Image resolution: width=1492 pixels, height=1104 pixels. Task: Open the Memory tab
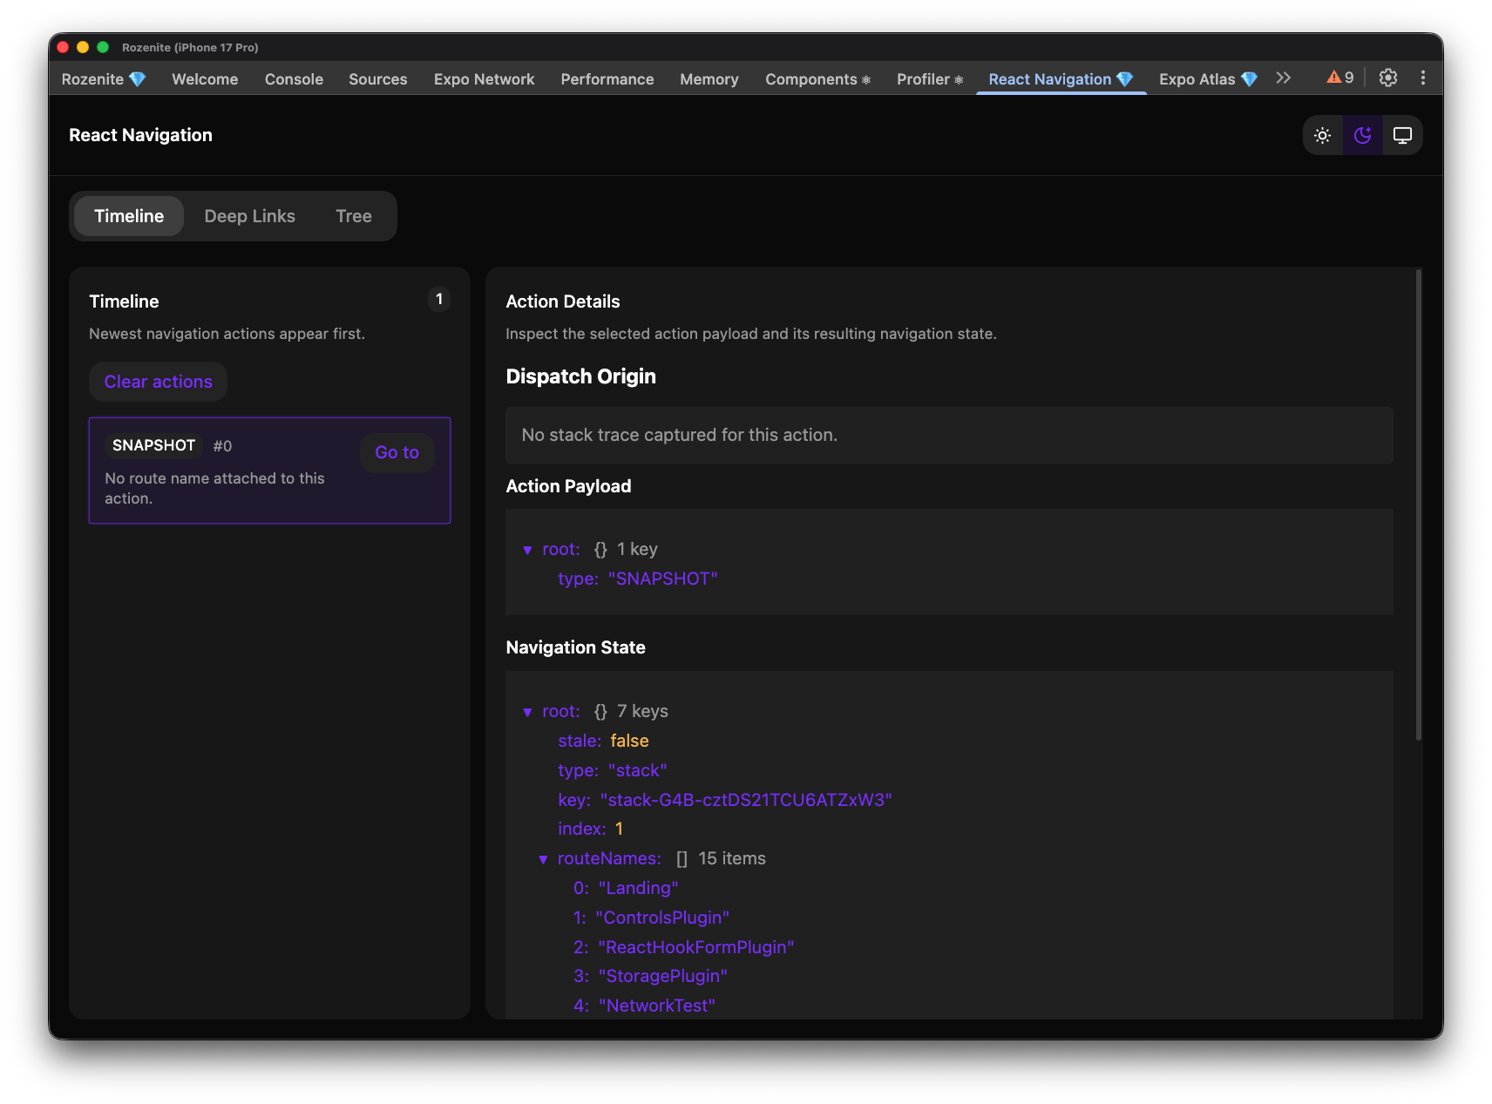(709, 79)
